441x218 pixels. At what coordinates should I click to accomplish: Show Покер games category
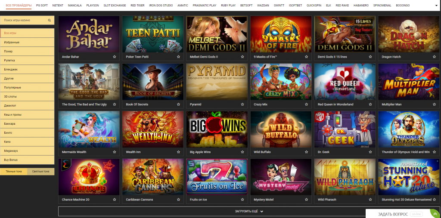(27, 52)
